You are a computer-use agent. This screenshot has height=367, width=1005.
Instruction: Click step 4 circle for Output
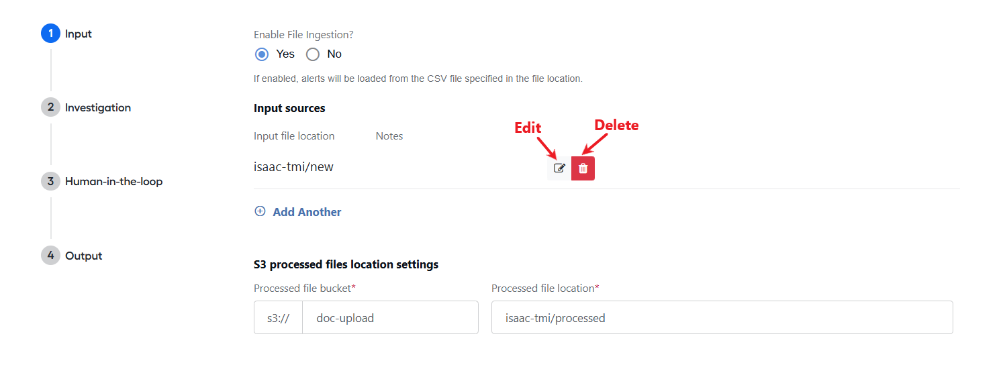50,256
